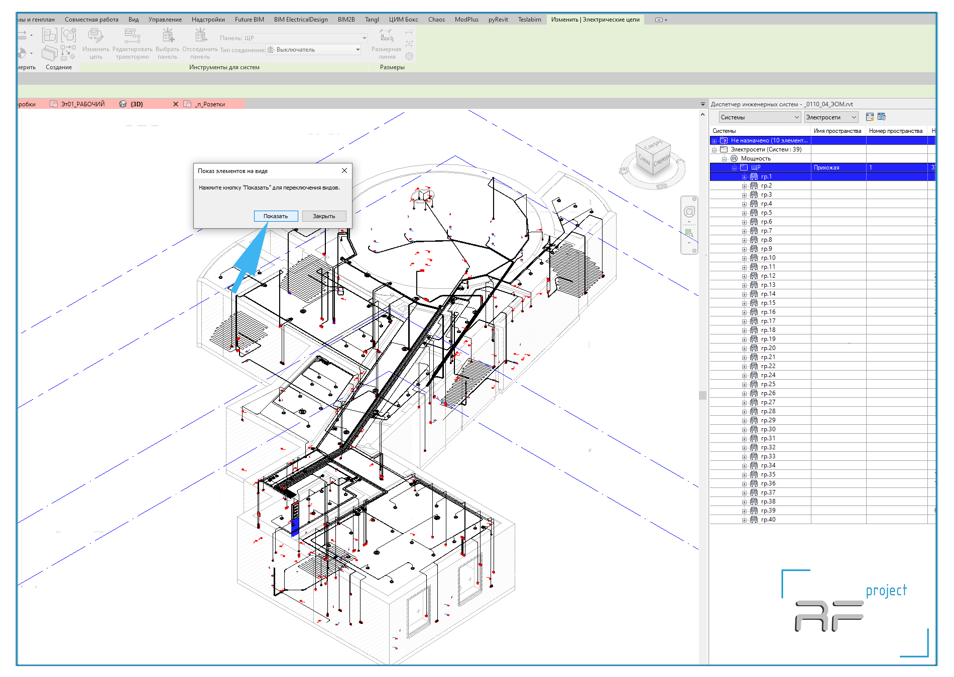
Task: Open the Управление ribbon tab
Action: point(165,20)
